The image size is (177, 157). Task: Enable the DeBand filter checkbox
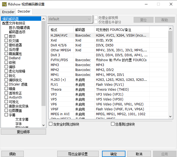click(x=6, y=58)
